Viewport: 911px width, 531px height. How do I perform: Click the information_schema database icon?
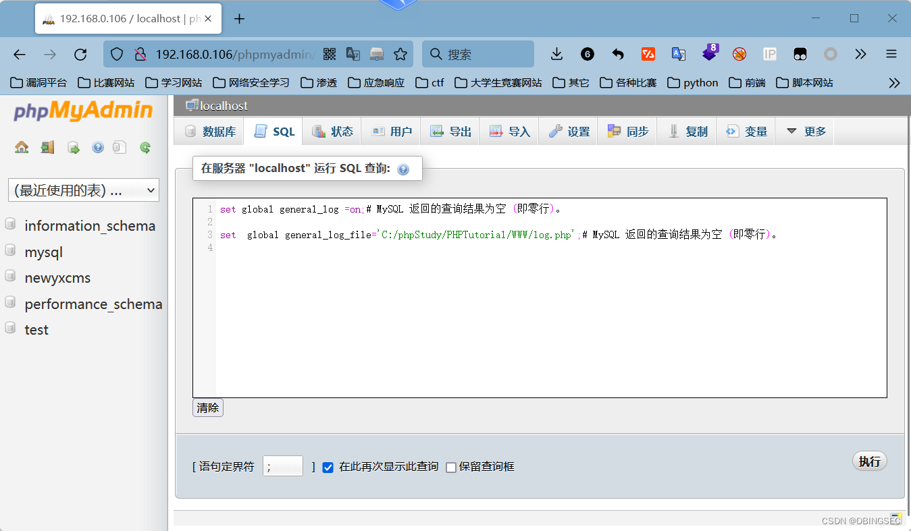click(10, 225)
